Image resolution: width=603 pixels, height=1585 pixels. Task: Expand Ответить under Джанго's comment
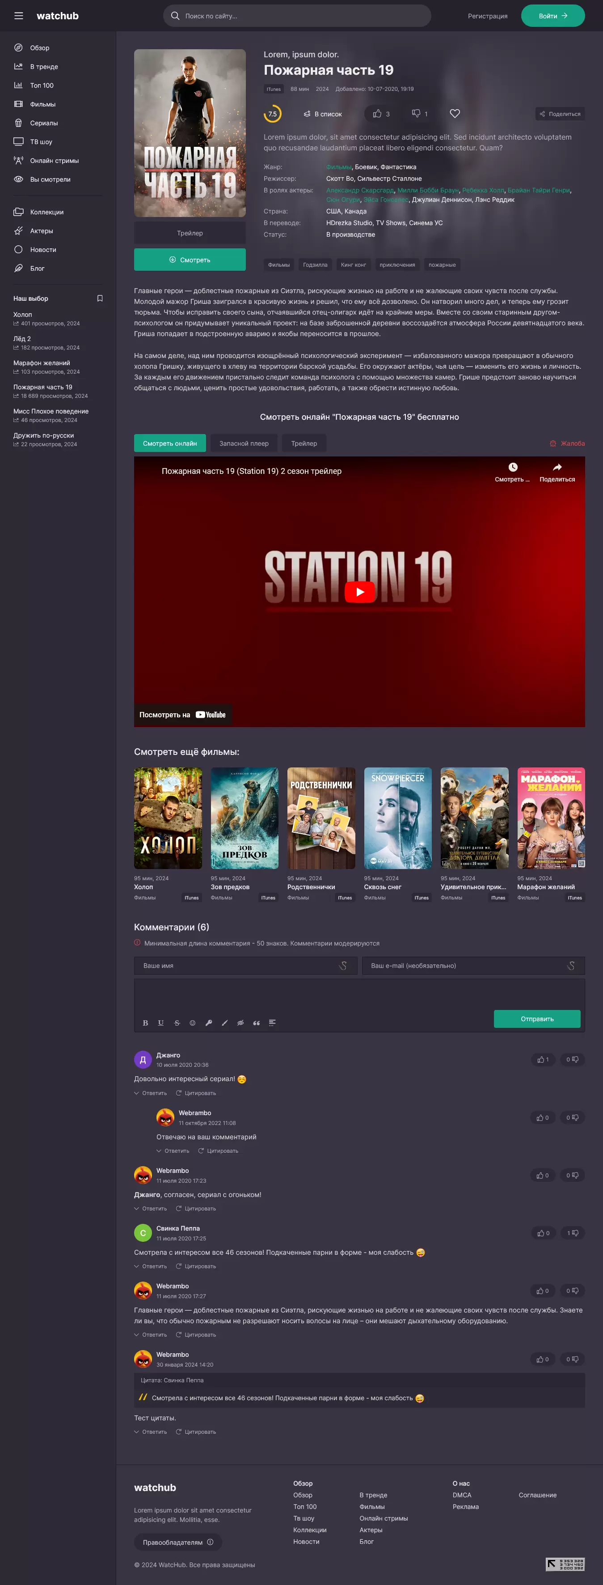tap(151, 1093)
